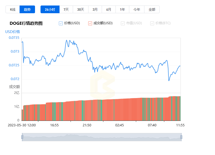The image size is (215, 155).
Task: Switch to the K线 chart tab
Action: click(13, 9)
